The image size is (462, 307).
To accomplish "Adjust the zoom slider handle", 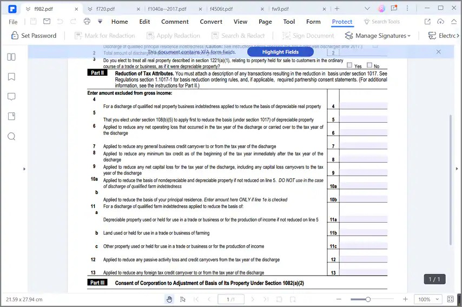I will (368, 299).
